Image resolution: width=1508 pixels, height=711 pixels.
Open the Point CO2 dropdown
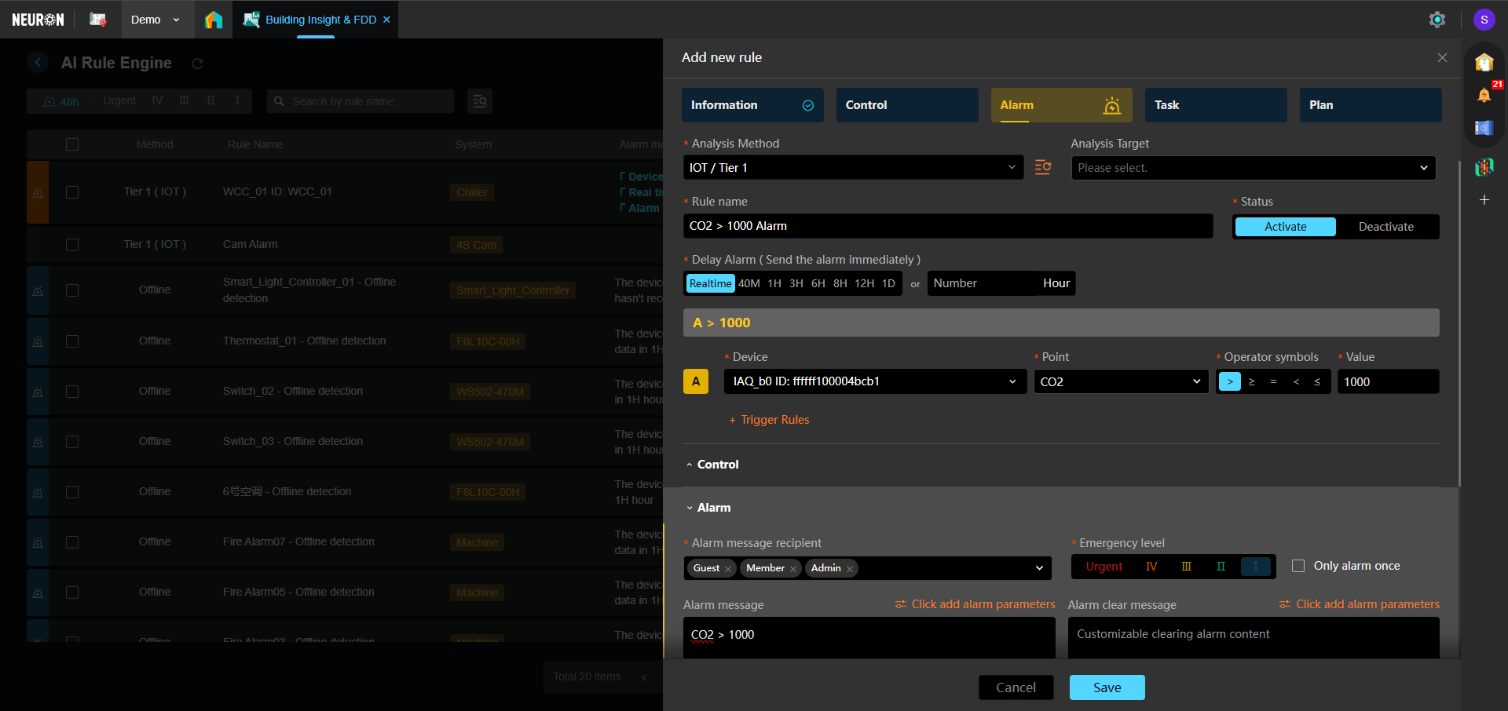click(x=1120, y=381)
